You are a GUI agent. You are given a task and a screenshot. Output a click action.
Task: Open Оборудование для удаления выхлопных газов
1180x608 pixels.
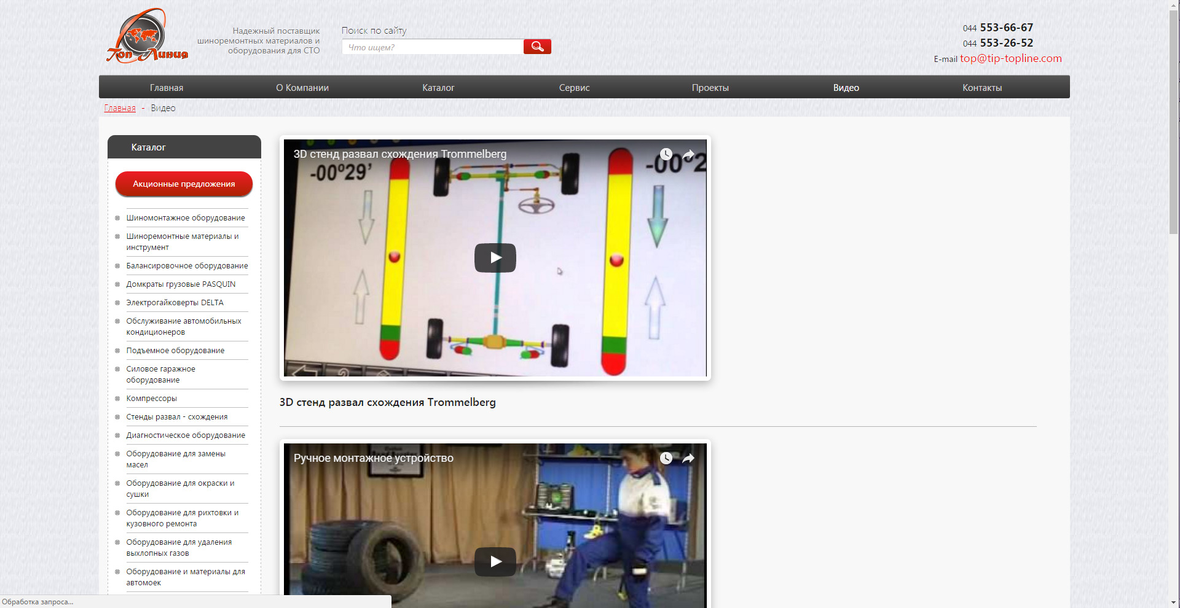[179, 548]
